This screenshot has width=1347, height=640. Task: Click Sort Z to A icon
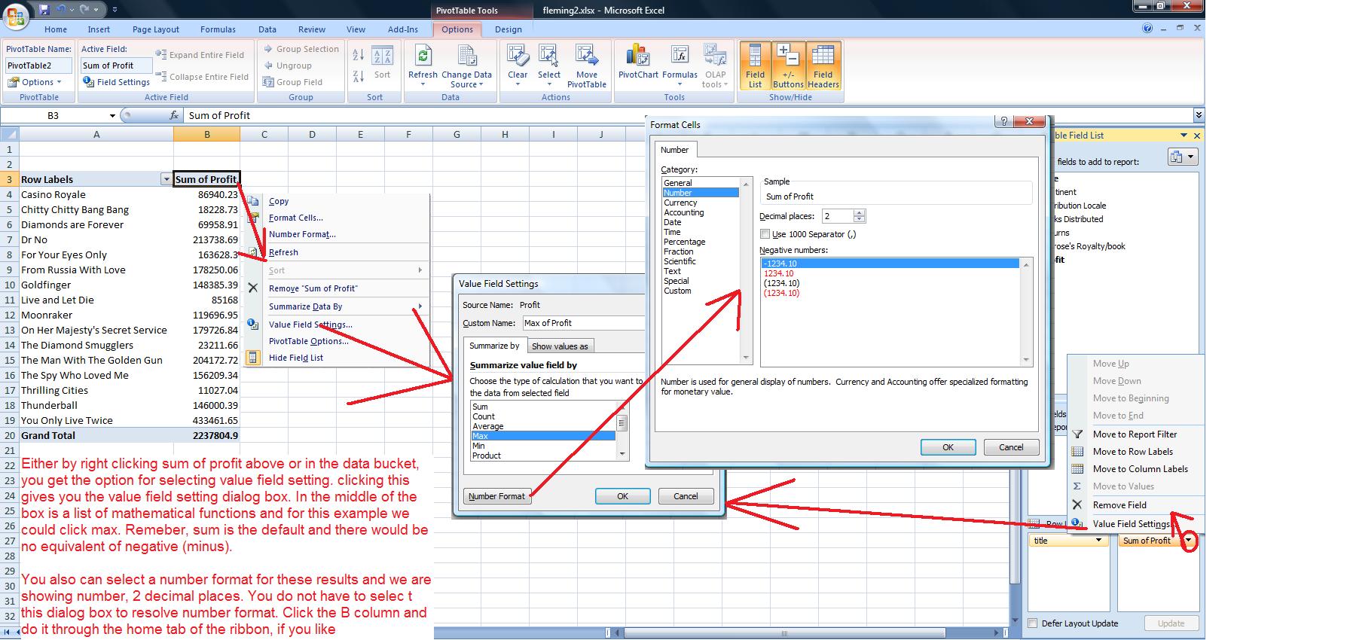click(359, 77)
